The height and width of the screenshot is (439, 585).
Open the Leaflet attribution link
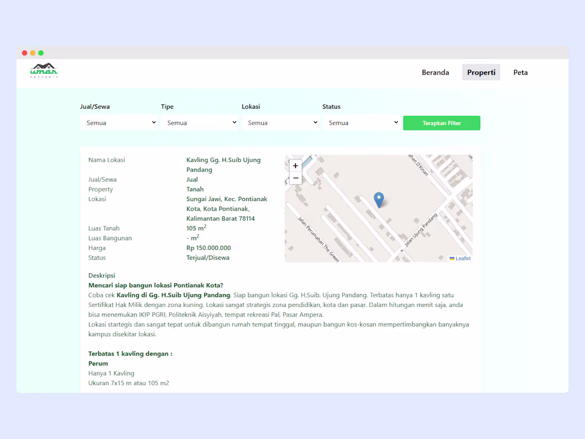[x=462, y=258]
